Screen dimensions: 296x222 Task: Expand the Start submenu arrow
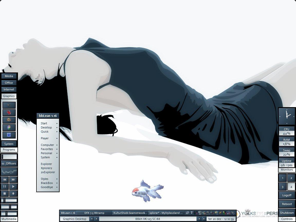(x=57, y=123)
